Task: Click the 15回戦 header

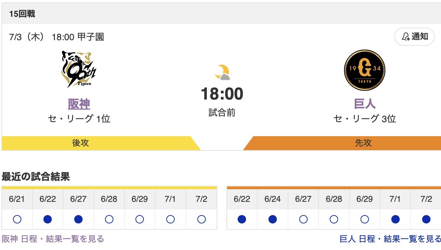Action: point(22,14)
